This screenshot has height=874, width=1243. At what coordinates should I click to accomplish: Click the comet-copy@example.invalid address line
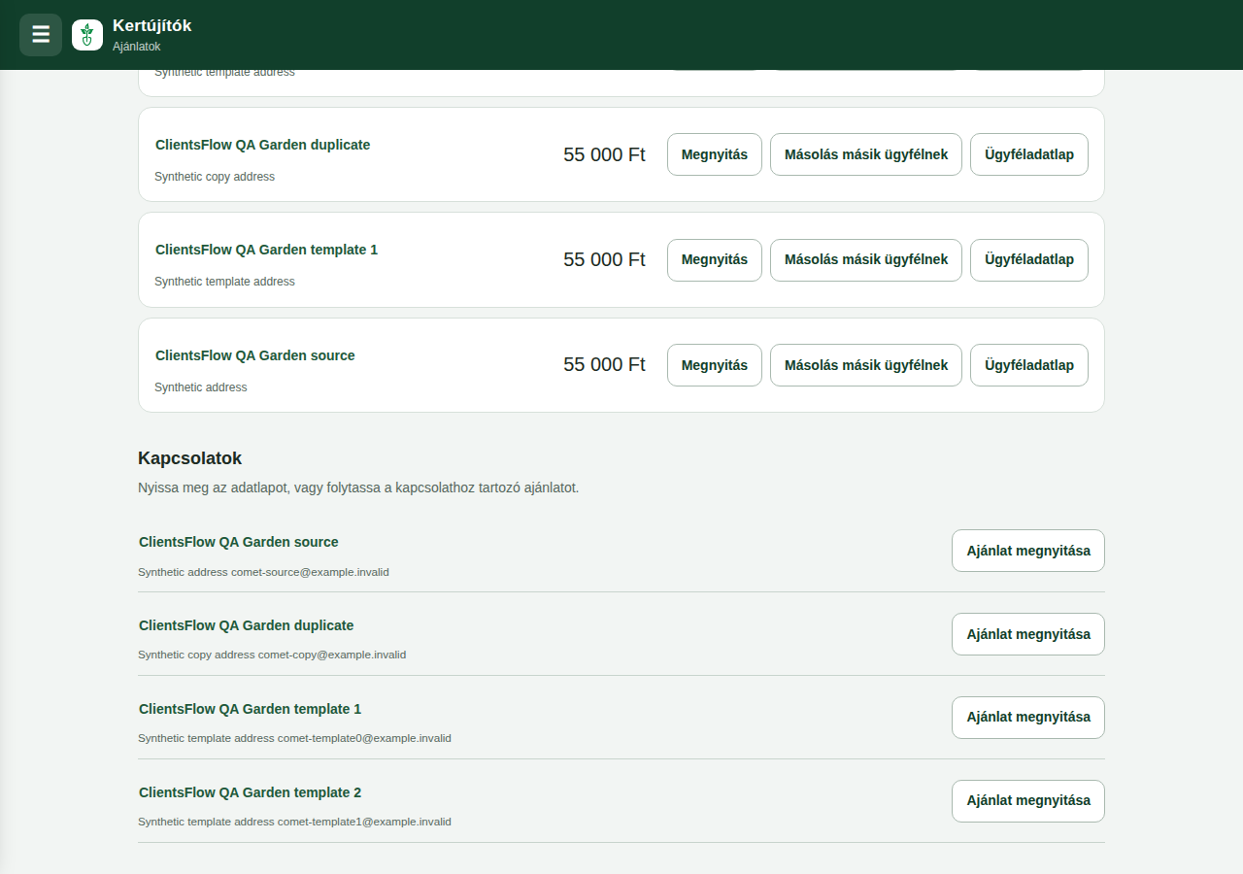(x=272, y=655)
